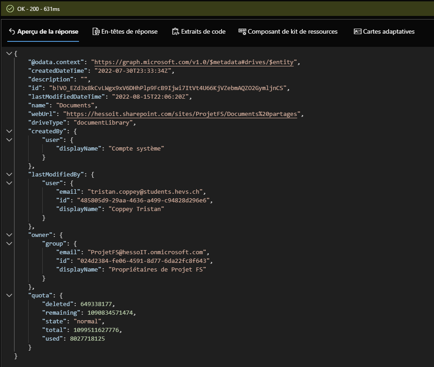This screenshot has width=434, height=367.
Task: Collapse the user object under createdBy
Action: coord(9,140)
